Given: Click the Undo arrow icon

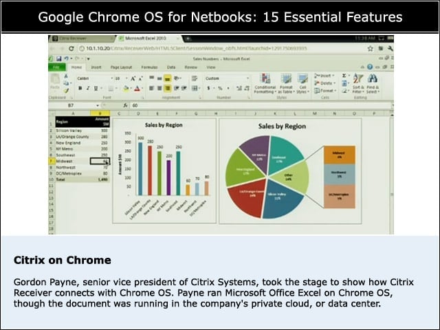Looking at the screenshot, I should 66,58.
